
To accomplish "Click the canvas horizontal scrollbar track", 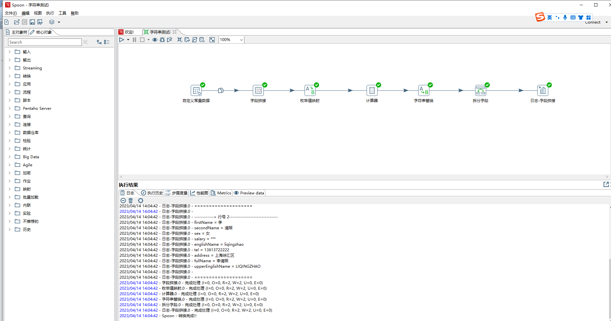I will click(364, 177).
